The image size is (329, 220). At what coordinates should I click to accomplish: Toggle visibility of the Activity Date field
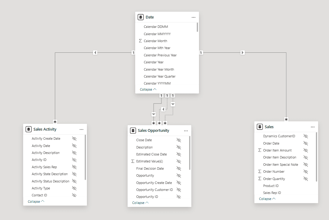(74, 146)
